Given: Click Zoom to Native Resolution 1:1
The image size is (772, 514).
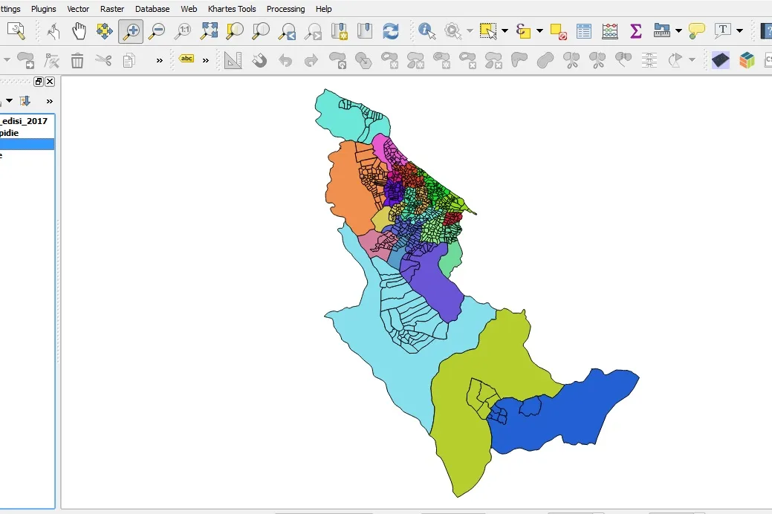Looking at the screenshot, I should click(183, 31).
